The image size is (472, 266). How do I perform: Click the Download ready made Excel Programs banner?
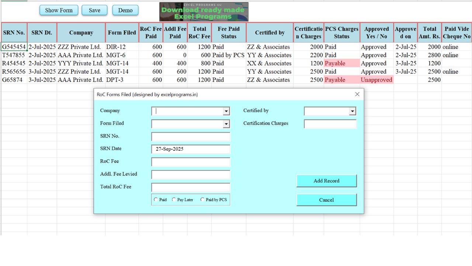click(x=204, y=12)
